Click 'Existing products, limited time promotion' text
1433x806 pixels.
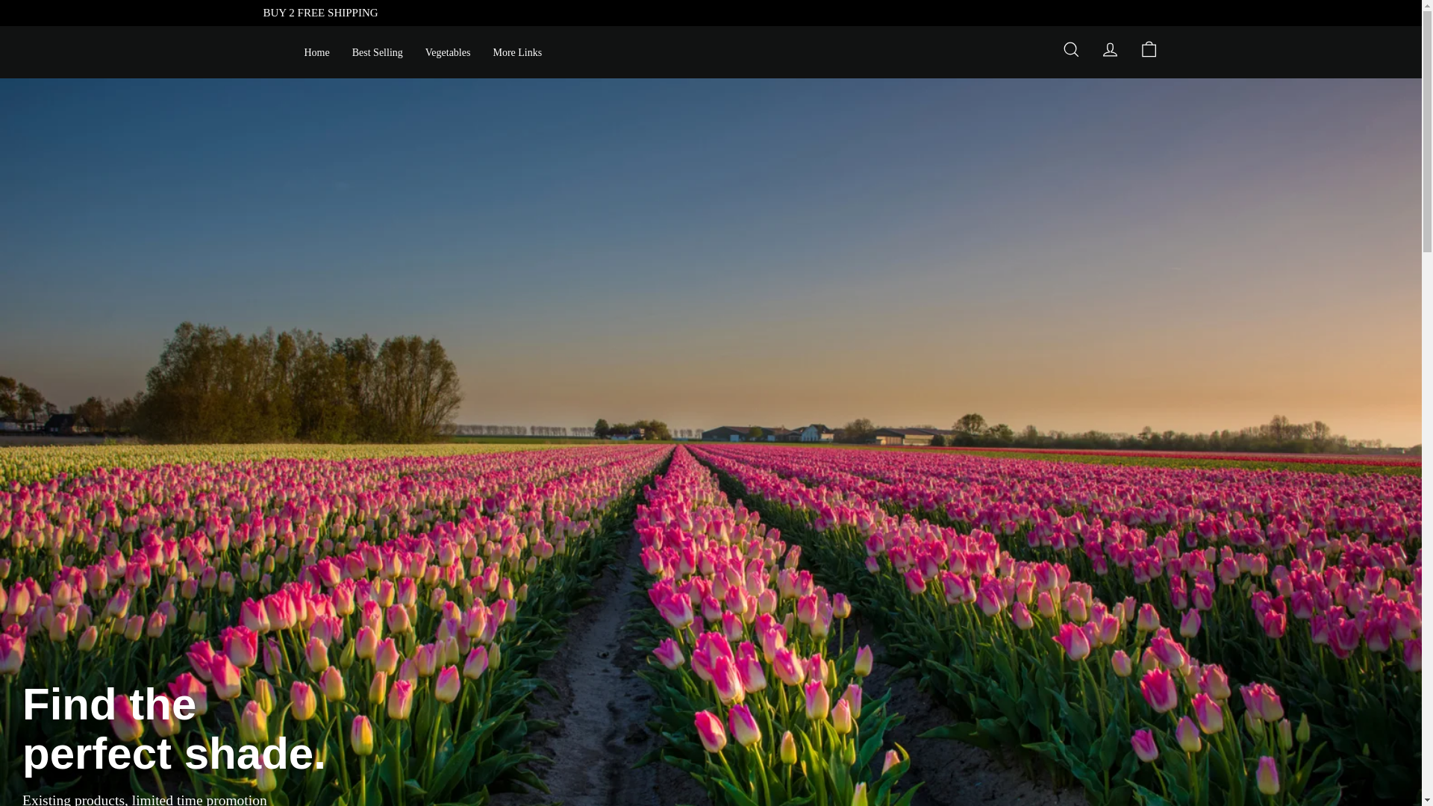click(145, 799)
